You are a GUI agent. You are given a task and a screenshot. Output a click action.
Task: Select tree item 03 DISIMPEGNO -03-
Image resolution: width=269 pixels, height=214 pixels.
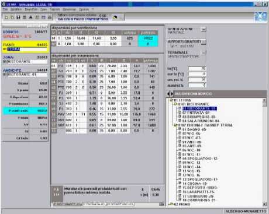tap(199, 117)
